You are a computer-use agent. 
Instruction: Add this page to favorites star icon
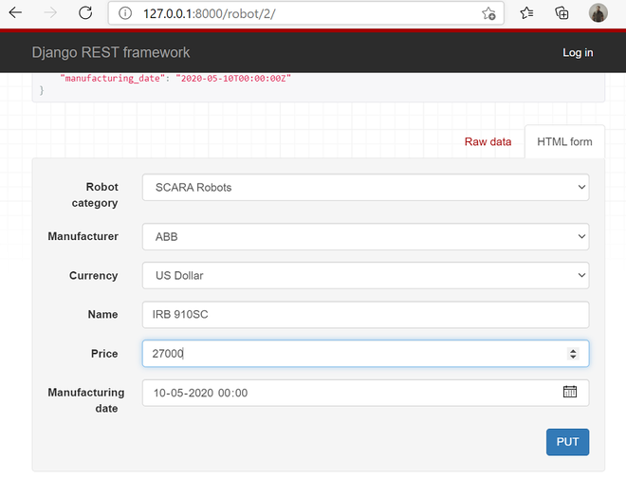pos(488,13)
